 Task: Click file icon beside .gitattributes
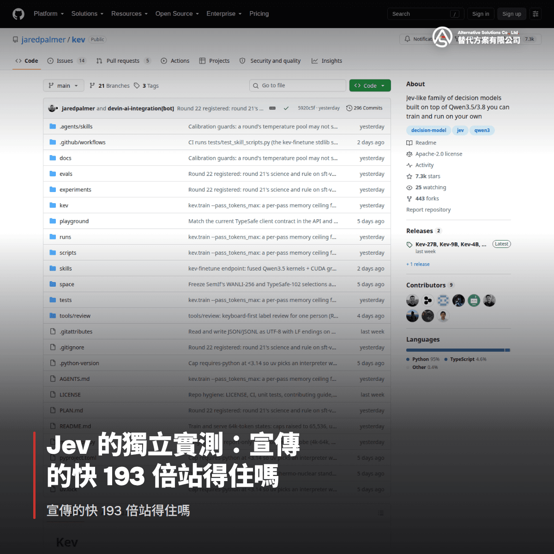coord(53,331)
